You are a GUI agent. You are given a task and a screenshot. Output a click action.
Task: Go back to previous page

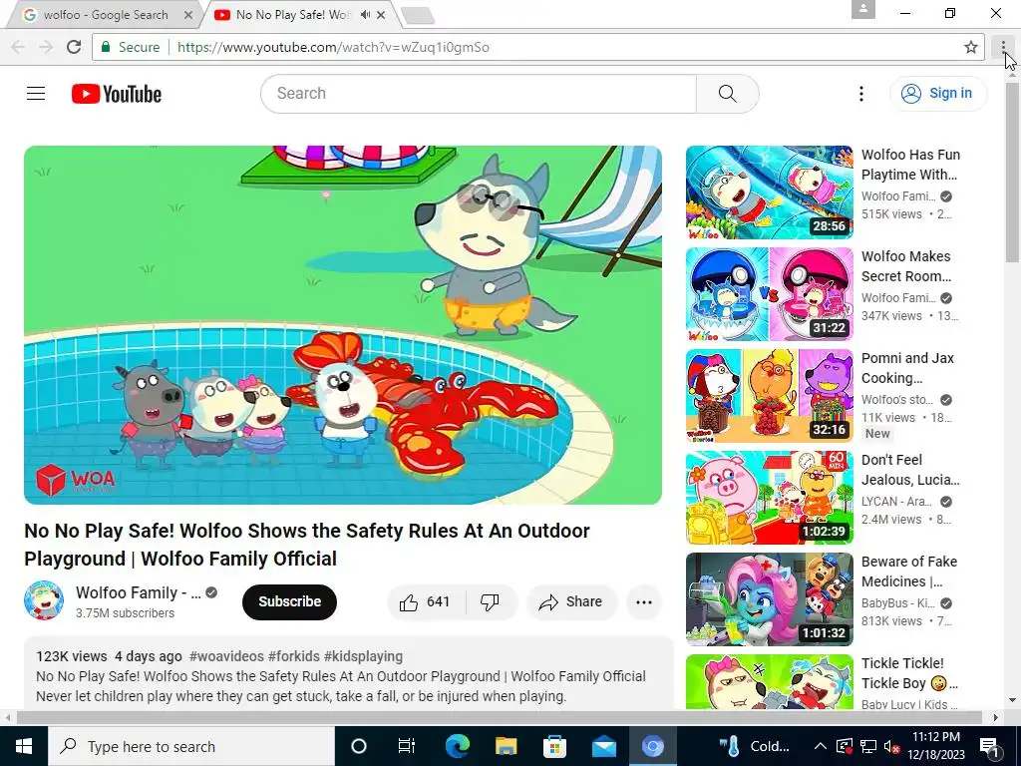tap(18, 47)
